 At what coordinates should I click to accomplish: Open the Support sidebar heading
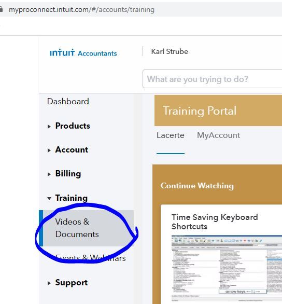[71, 283]
